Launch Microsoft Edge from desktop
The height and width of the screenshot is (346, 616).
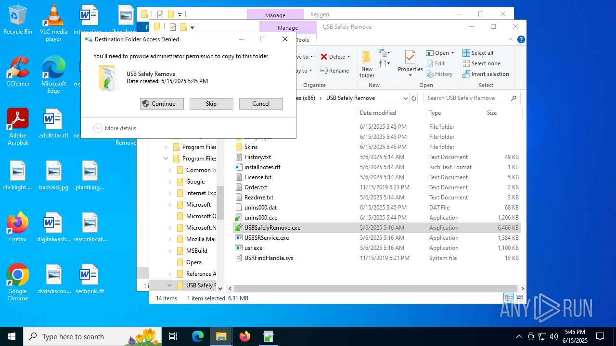[x=53, y=75]
